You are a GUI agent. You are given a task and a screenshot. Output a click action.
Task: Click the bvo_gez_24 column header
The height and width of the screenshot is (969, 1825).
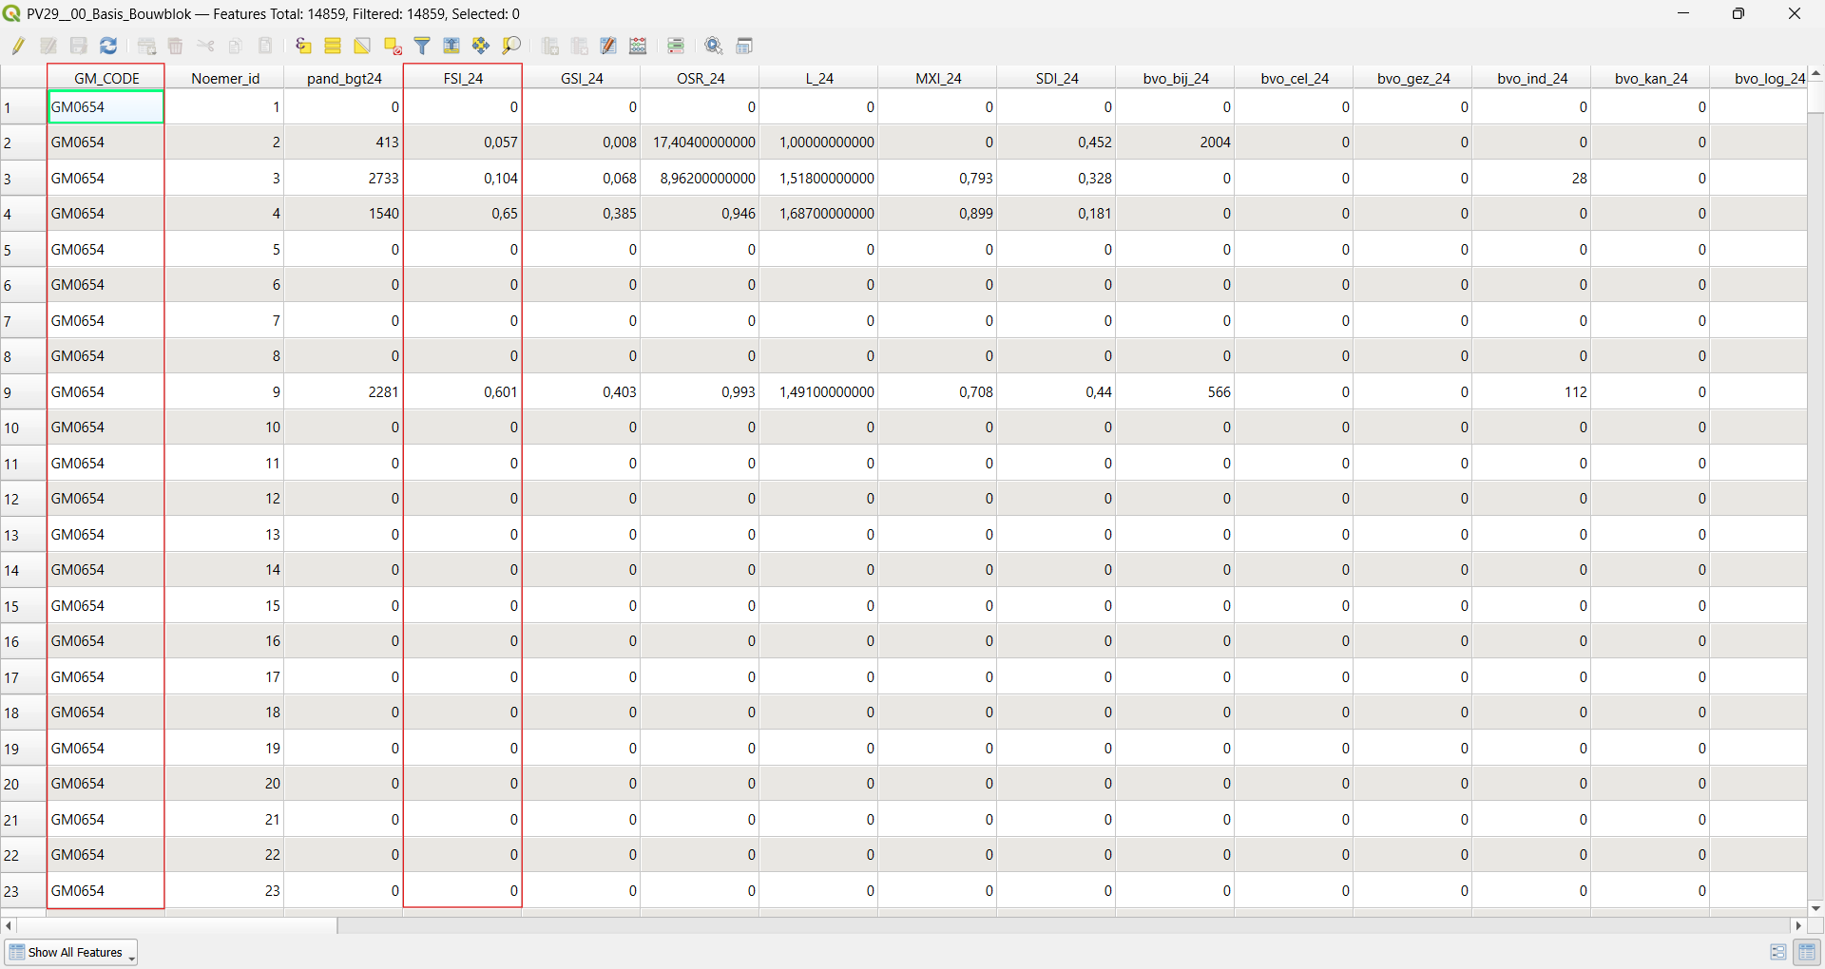tap(1413, 78)
